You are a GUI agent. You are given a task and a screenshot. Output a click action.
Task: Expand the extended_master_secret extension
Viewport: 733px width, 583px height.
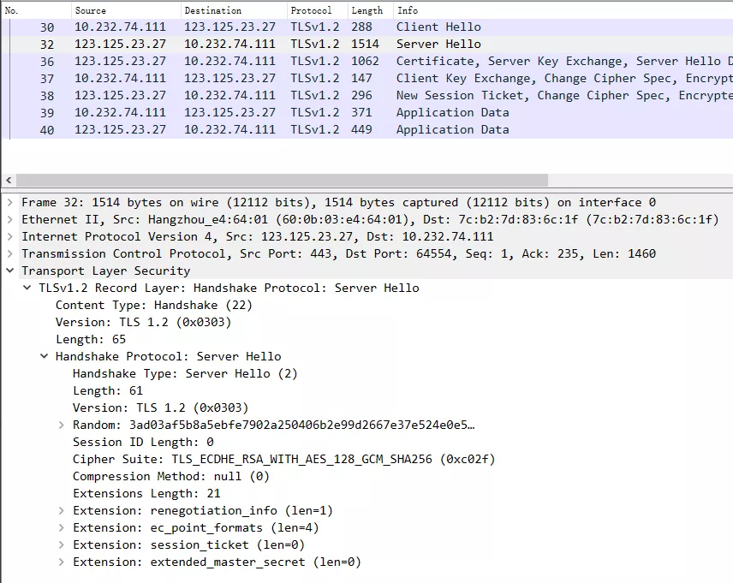coord(62,562)
